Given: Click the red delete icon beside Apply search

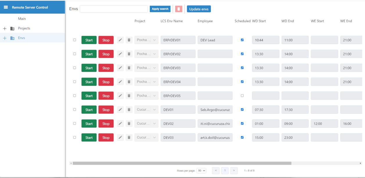Looking at the screenshot, I should pyautogui.click(x=179, y=9).
